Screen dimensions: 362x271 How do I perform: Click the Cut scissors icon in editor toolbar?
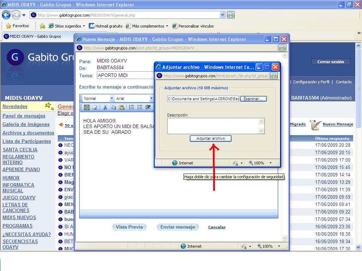[105, 108]
